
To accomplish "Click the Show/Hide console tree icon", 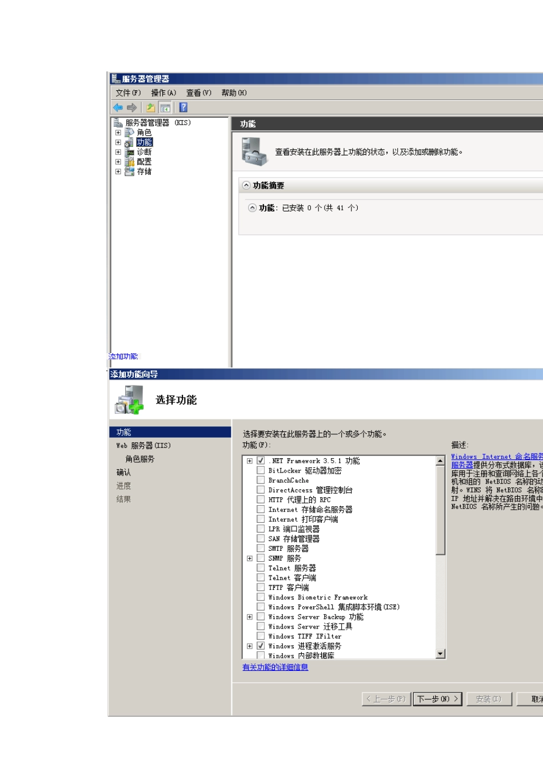I will (165, 107).
